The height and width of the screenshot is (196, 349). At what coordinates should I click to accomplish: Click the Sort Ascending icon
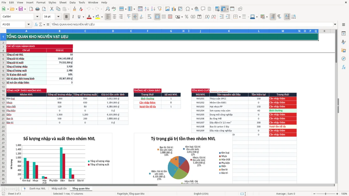click(x=147, y=9)
